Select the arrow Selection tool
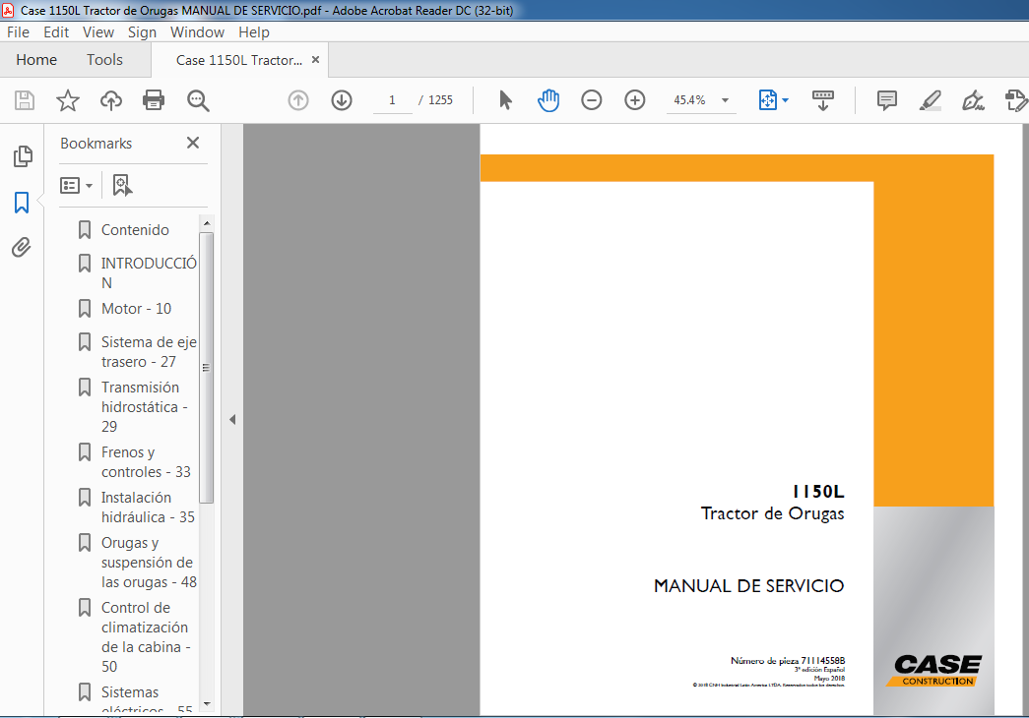The width and height of the screenshot is (1029, 718). pyautogui.click(x=505, y=100)
